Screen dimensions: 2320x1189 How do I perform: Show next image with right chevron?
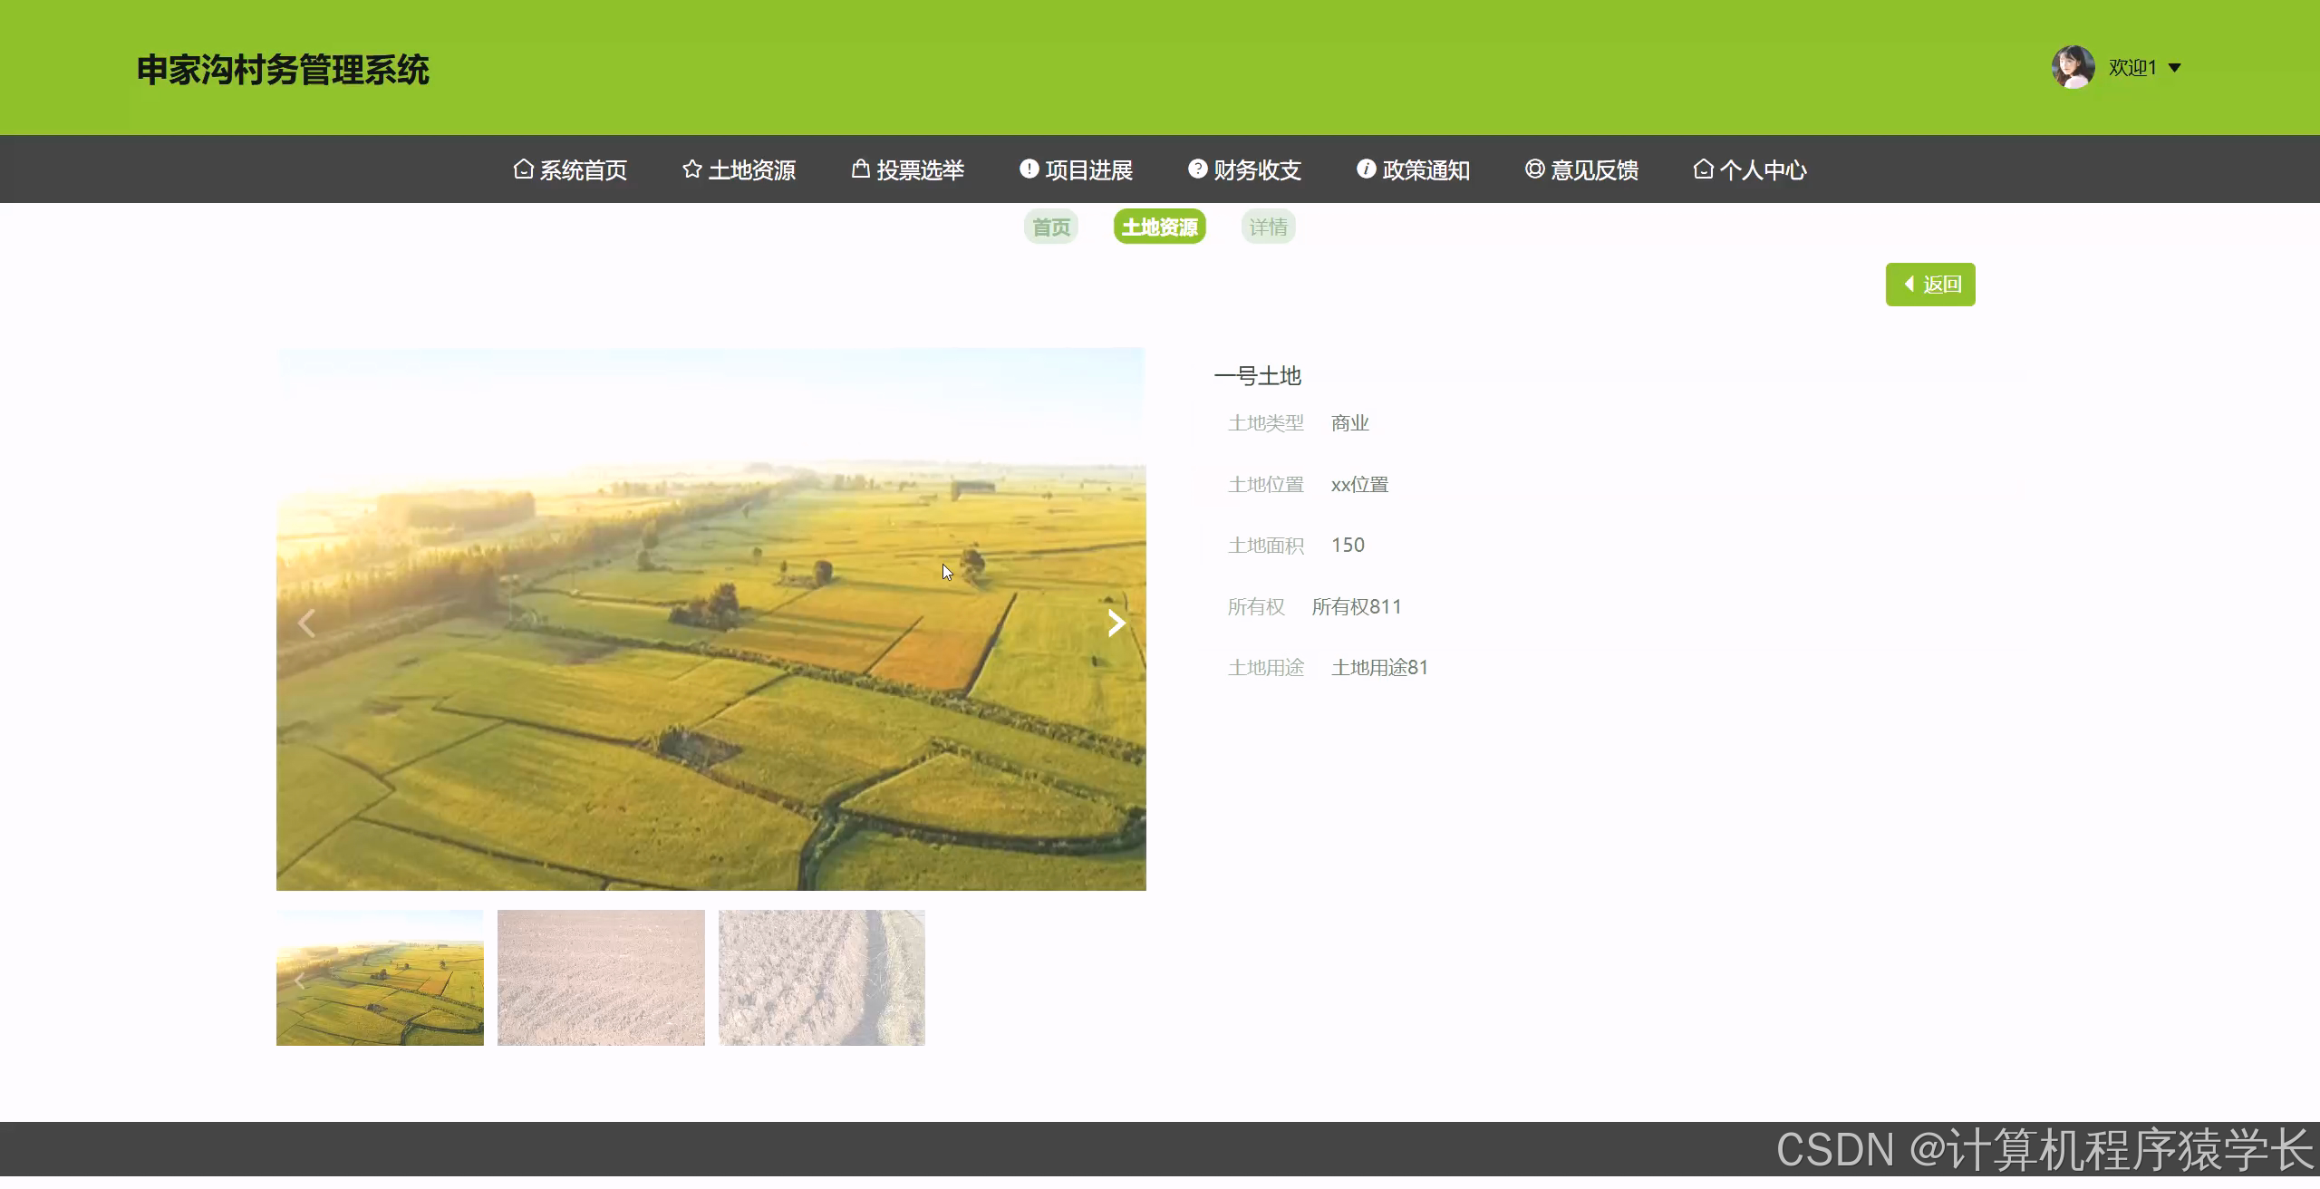coord(1116,623)
